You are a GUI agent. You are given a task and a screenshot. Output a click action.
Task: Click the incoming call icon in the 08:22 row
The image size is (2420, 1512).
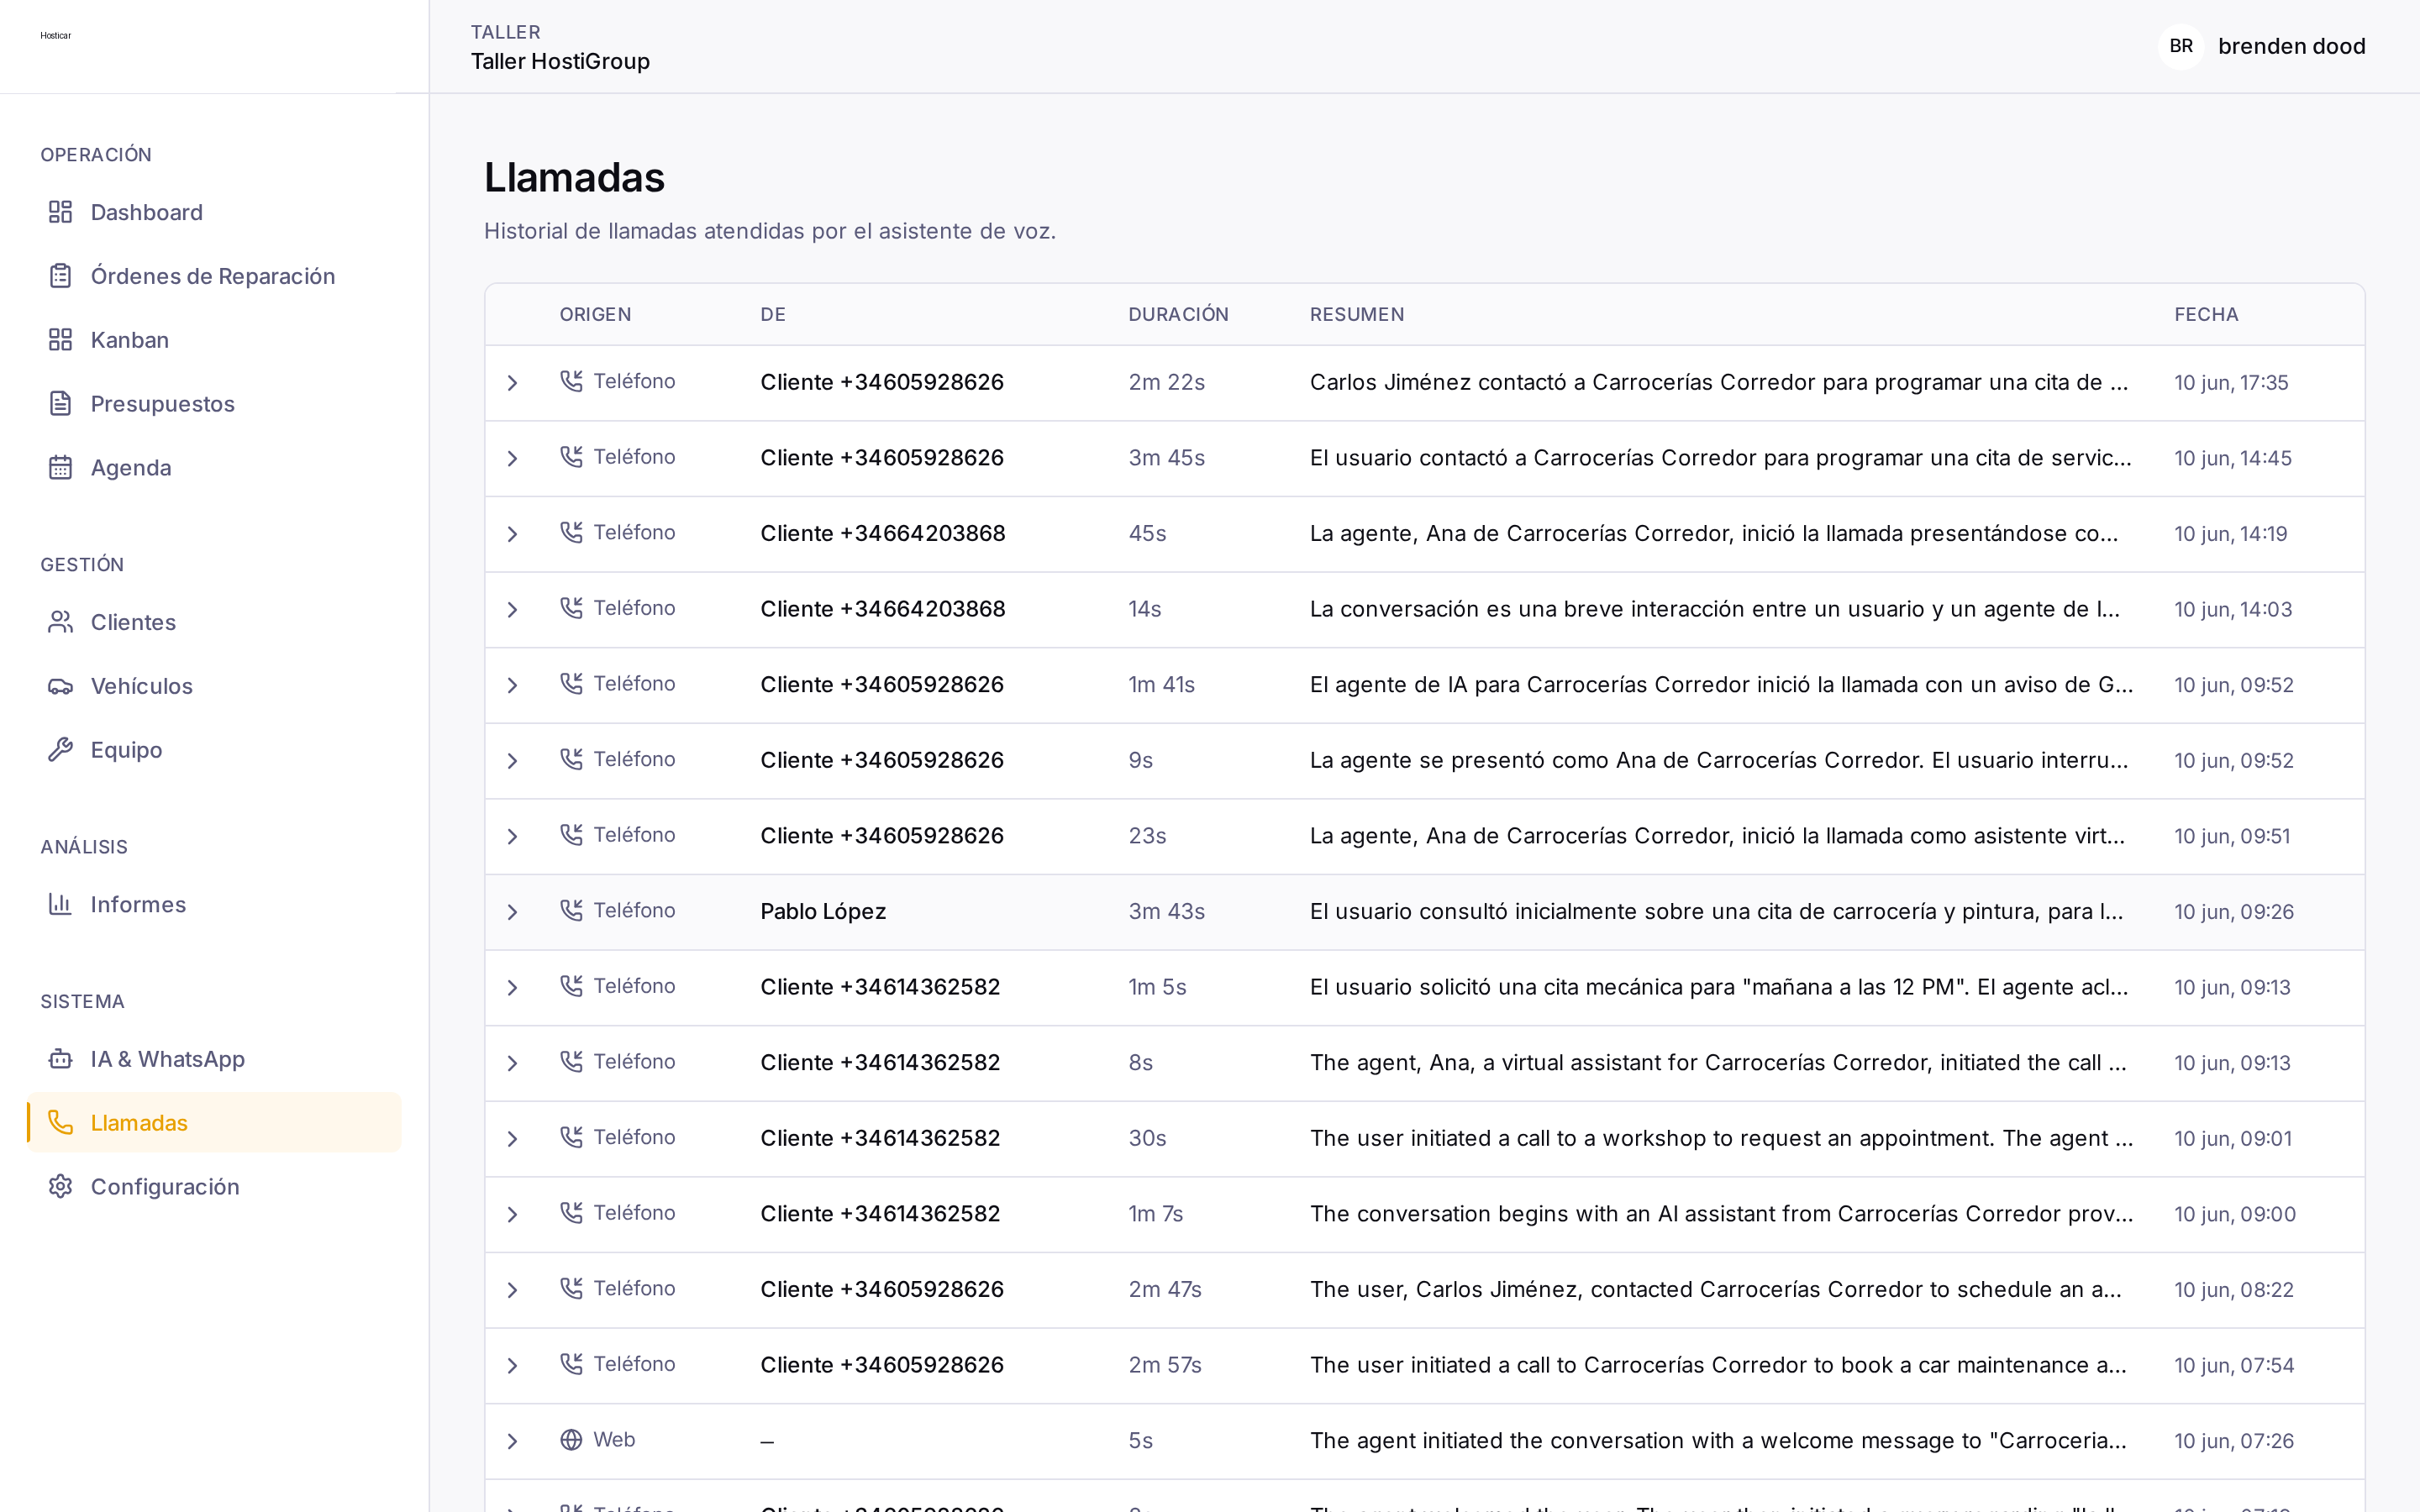pyautogui.click(x=571, y=1288)
